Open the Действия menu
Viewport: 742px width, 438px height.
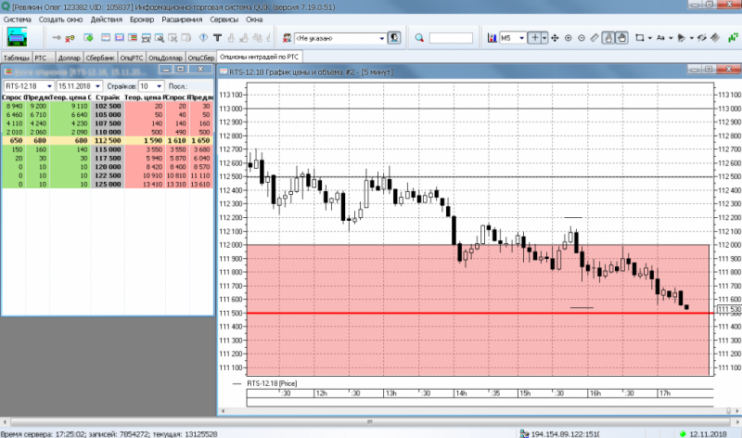pyautogui.click(x=107, y=19)
